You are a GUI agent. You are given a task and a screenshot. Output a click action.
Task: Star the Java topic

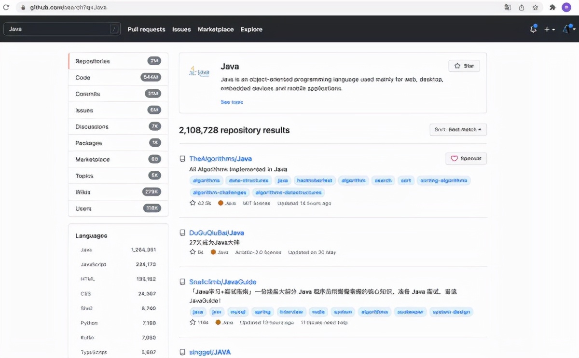click(x=464, y=66)
